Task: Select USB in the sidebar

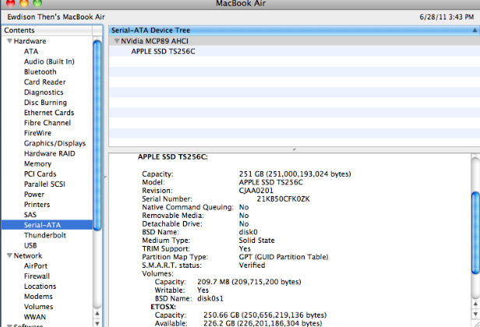Action: (30, 245)
